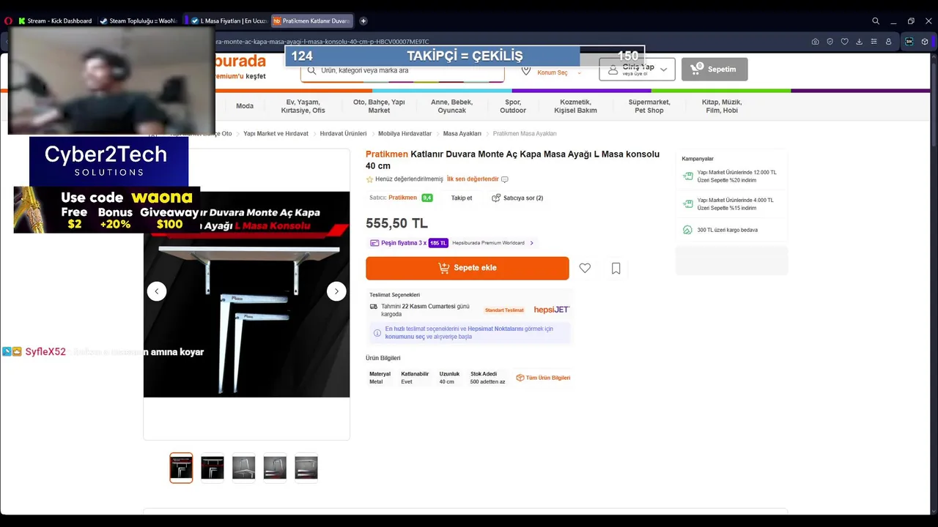Select the second product thumbnail
Screen dimensions: 938x527
(213, 468)
